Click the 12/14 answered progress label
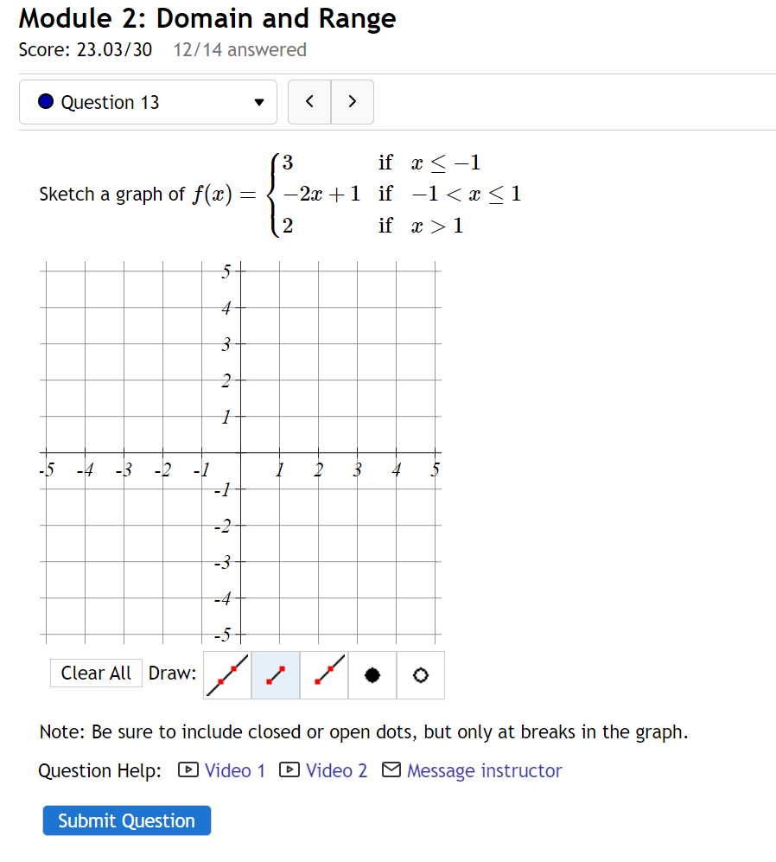776x862 pixels. click(239, 50)
